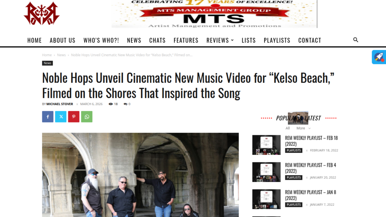Click the News breadcrumb link

pyautogui.click(x=61, y=55)
